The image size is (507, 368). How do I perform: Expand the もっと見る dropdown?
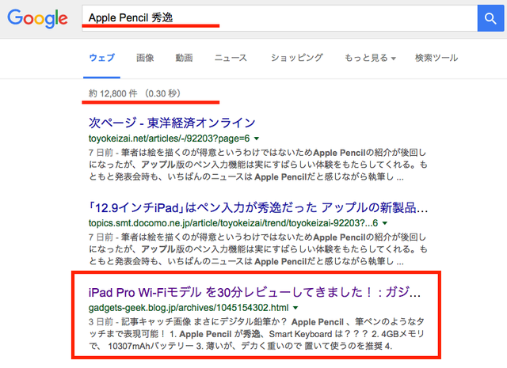(x=370, y=58)
